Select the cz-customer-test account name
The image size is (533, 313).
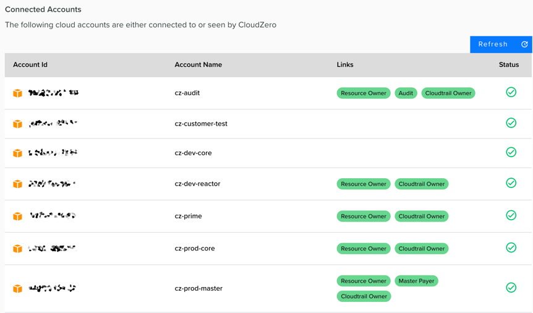[x=201, y=124]
